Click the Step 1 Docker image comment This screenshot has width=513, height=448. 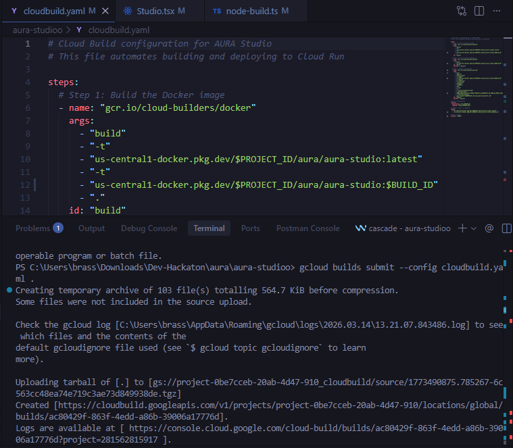141,95
